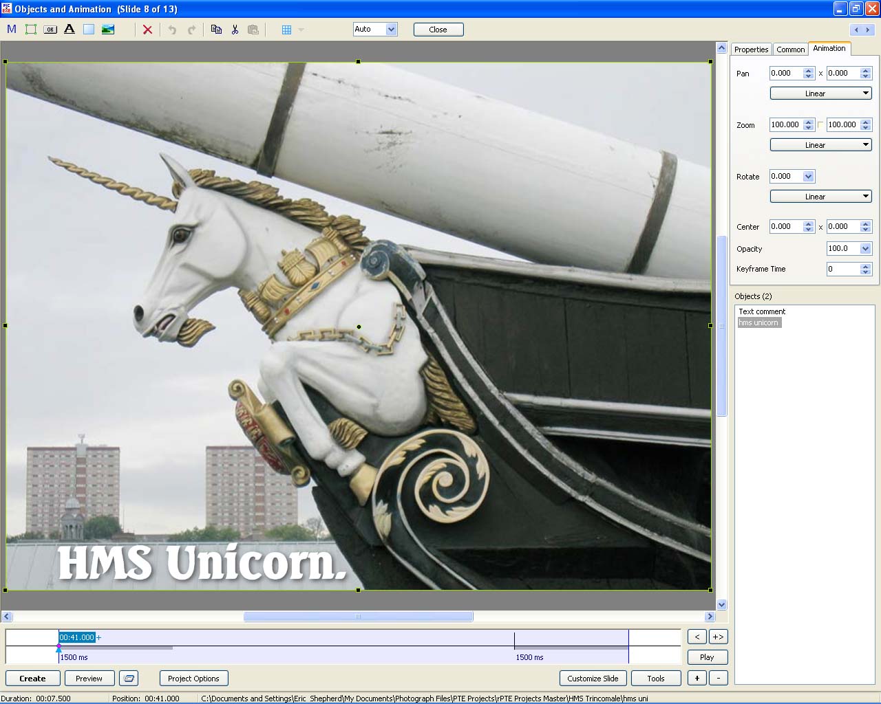The height and width of the screenshot is (704, 881).
Task: Switch to the Properties tab
Action: click(751, 49)
